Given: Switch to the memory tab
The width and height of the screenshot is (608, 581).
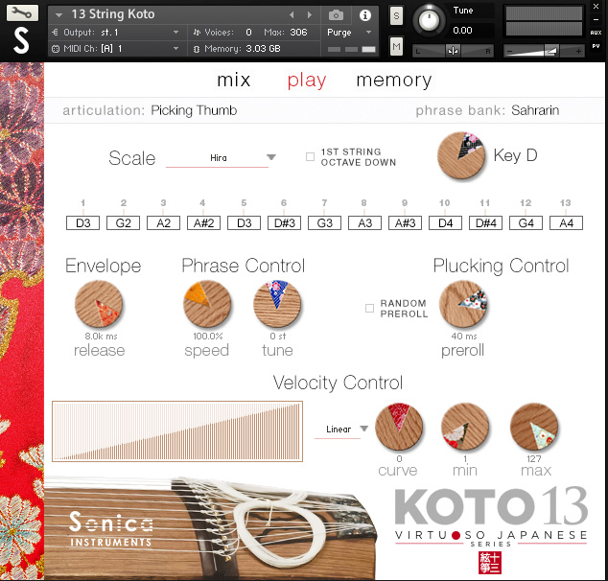Looking at the screenshot, I should point(393,80).
